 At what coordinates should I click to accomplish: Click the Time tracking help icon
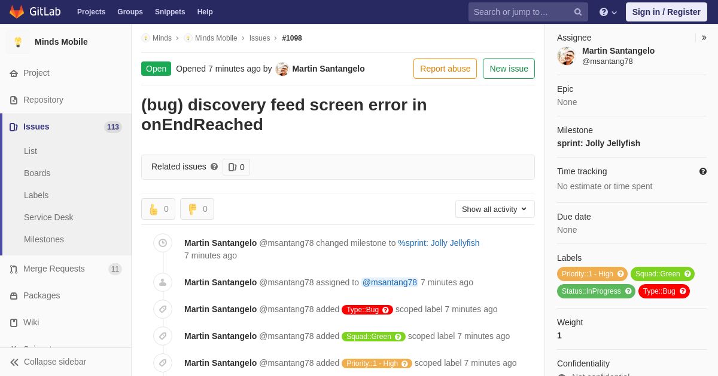tap(703, 171)
